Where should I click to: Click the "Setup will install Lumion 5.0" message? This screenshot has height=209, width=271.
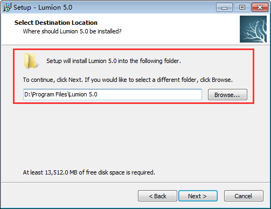pos(114,61)
